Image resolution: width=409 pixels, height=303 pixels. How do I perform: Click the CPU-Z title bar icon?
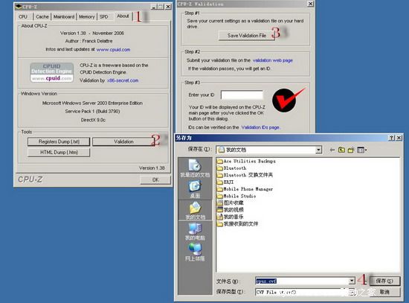click(18, 7)
